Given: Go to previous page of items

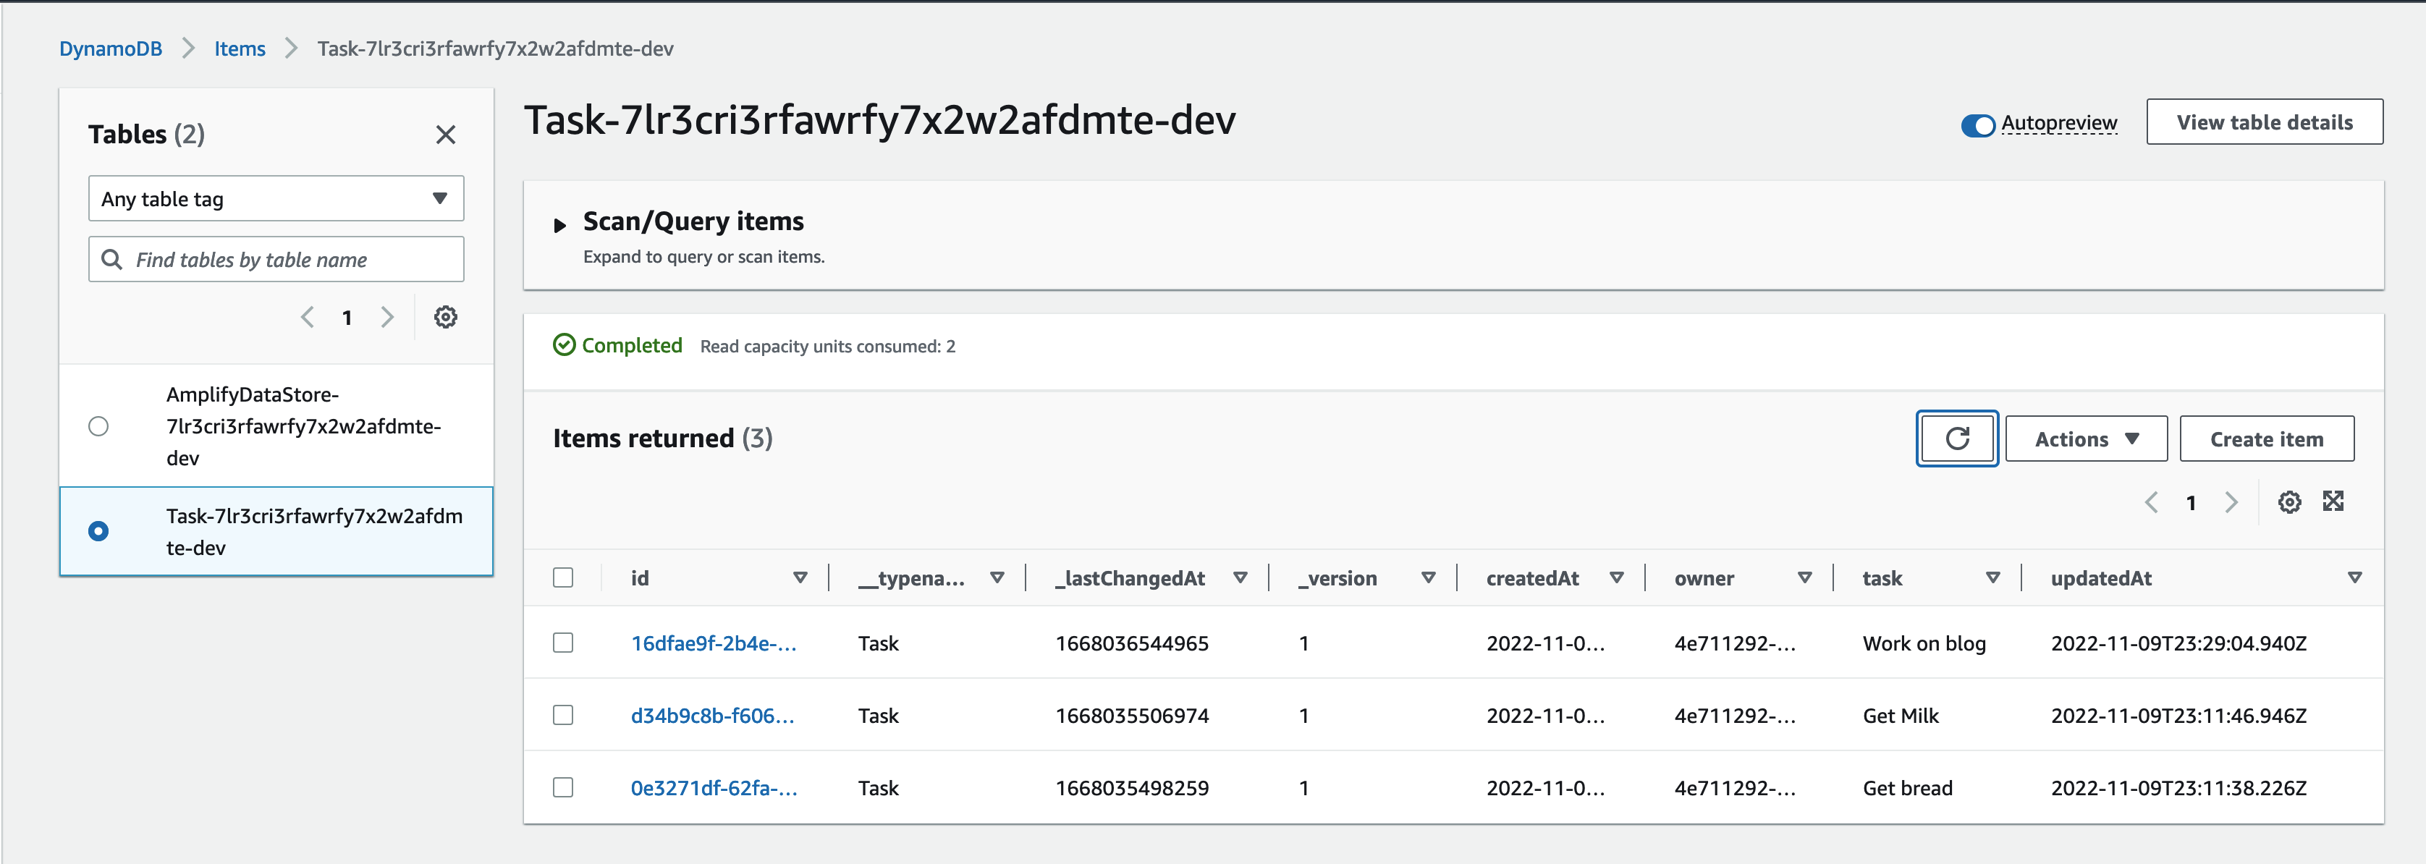Looking at the screenshot, I should coord(2151,503).
